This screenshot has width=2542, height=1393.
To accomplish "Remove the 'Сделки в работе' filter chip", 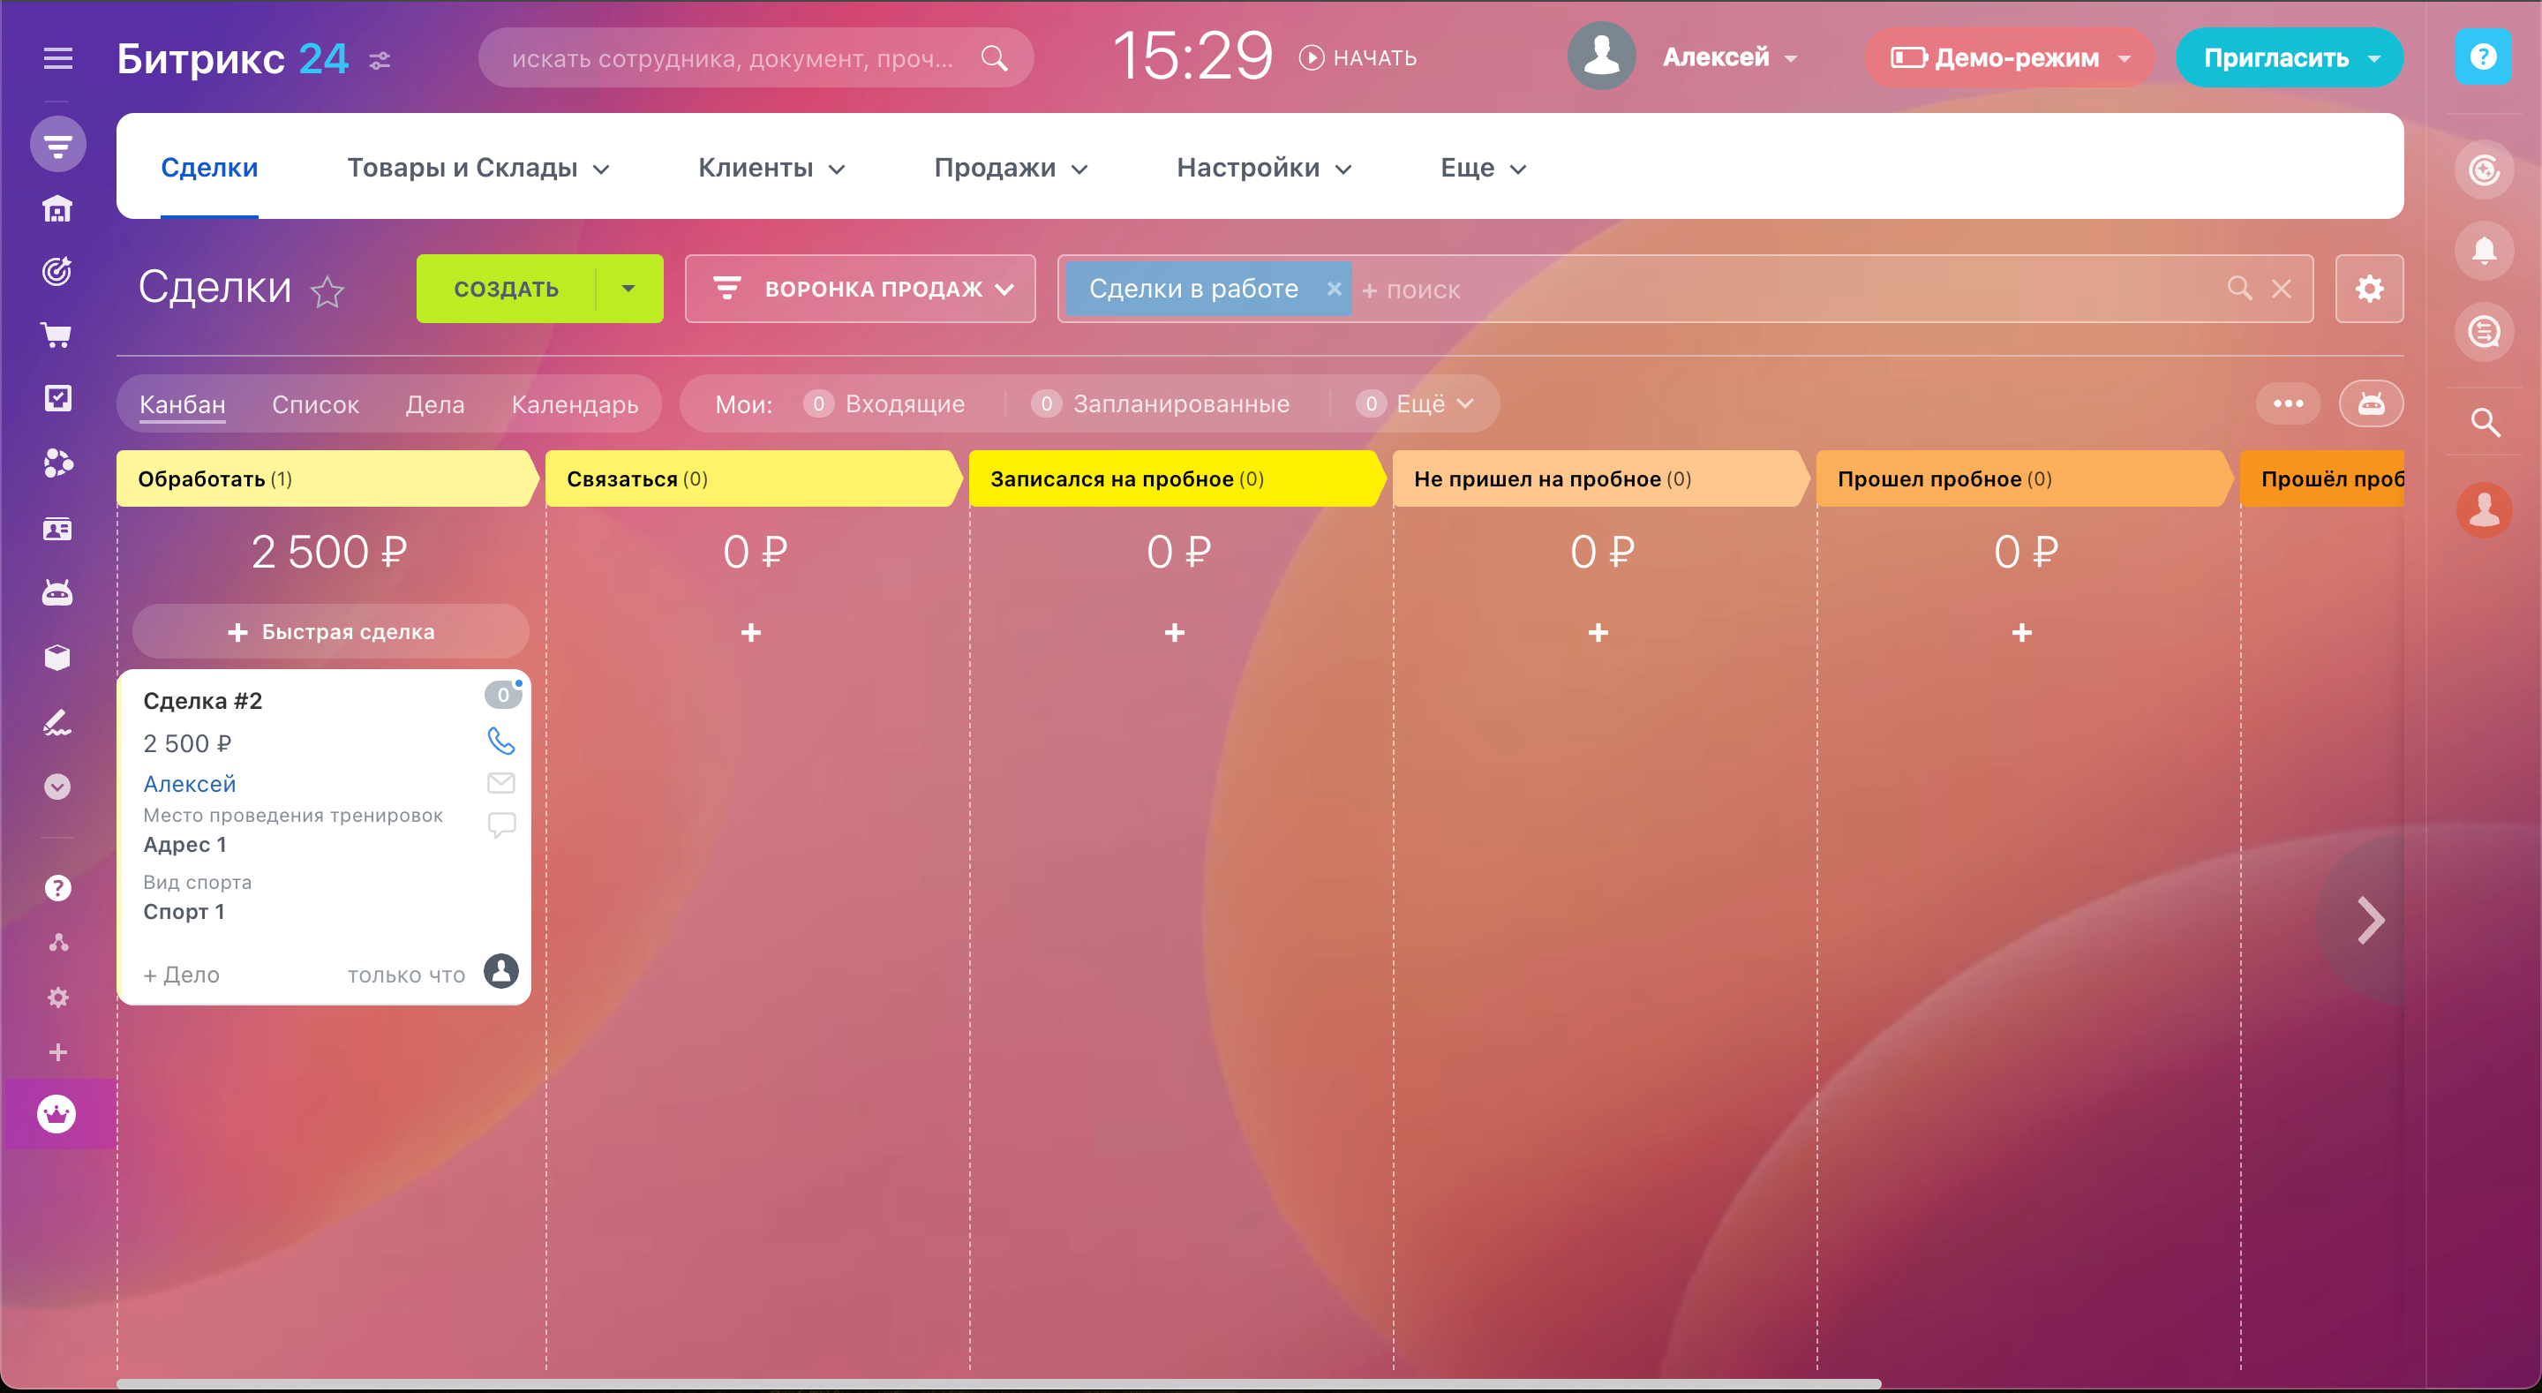I will coord(1333,289).
